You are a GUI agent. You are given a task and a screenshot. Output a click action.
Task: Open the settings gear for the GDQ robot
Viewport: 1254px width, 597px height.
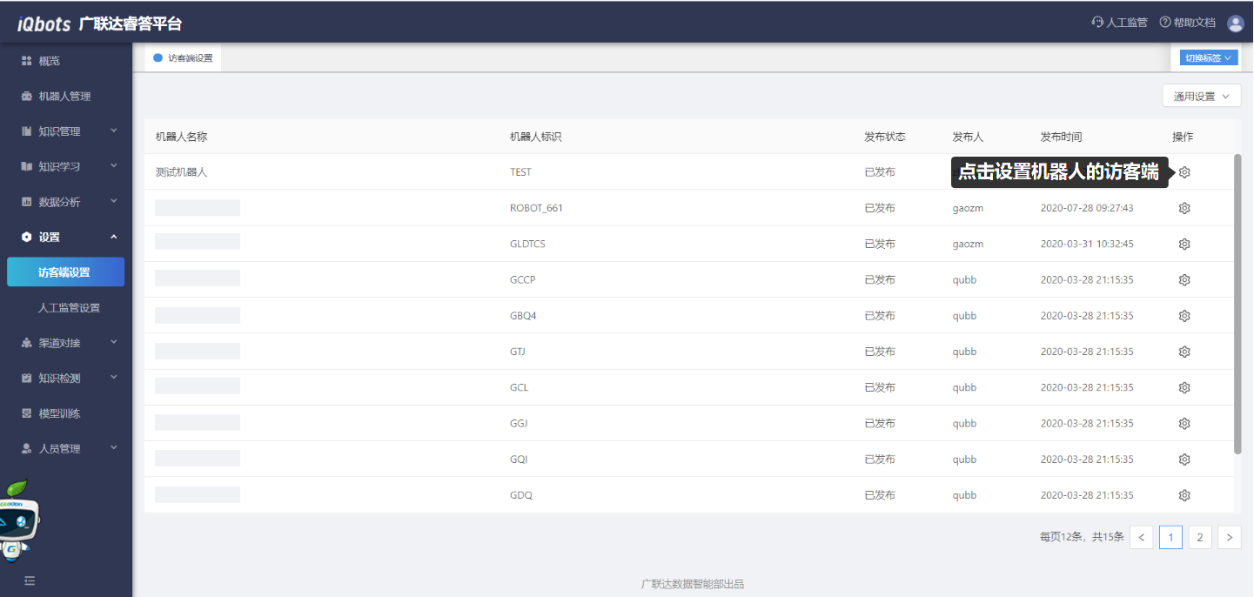coord(1184,495)
